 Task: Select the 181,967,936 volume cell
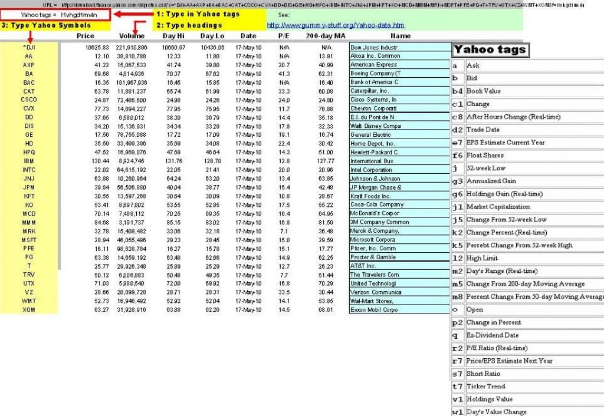[132, 82]
